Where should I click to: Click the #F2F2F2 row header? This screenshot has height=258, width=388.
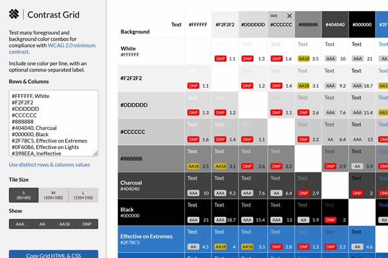pyautogui.click(x=151, y=78)
